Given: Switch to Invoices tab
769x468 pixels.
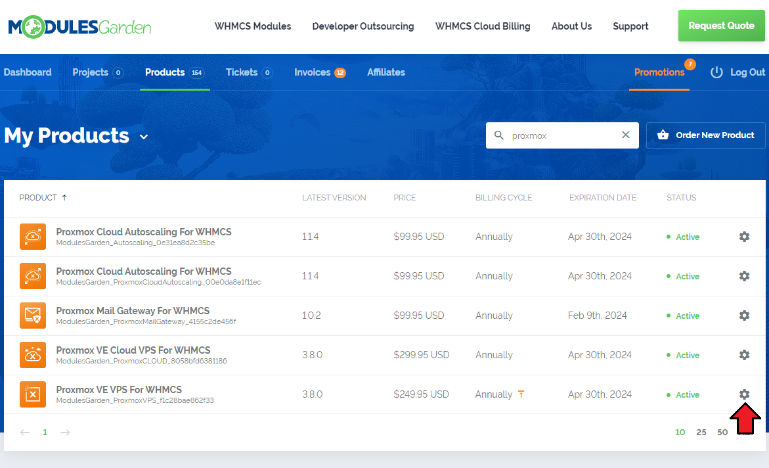Looking at the screenshot, I should (x=320, y=72).
